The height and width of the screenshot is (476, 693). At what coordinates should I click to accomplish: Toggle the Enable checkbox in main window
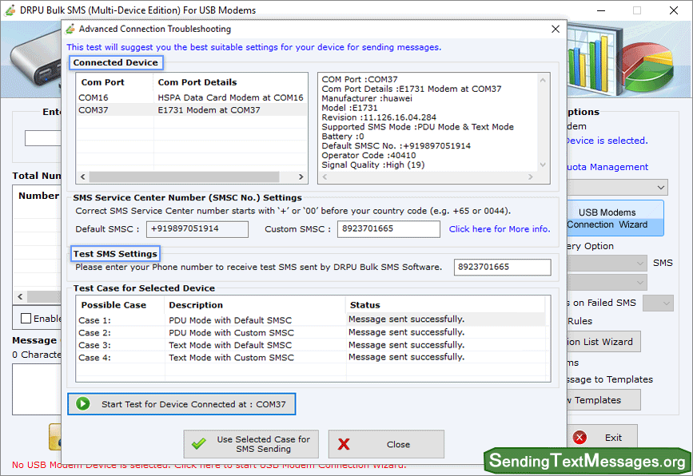[x=26, y=319]
